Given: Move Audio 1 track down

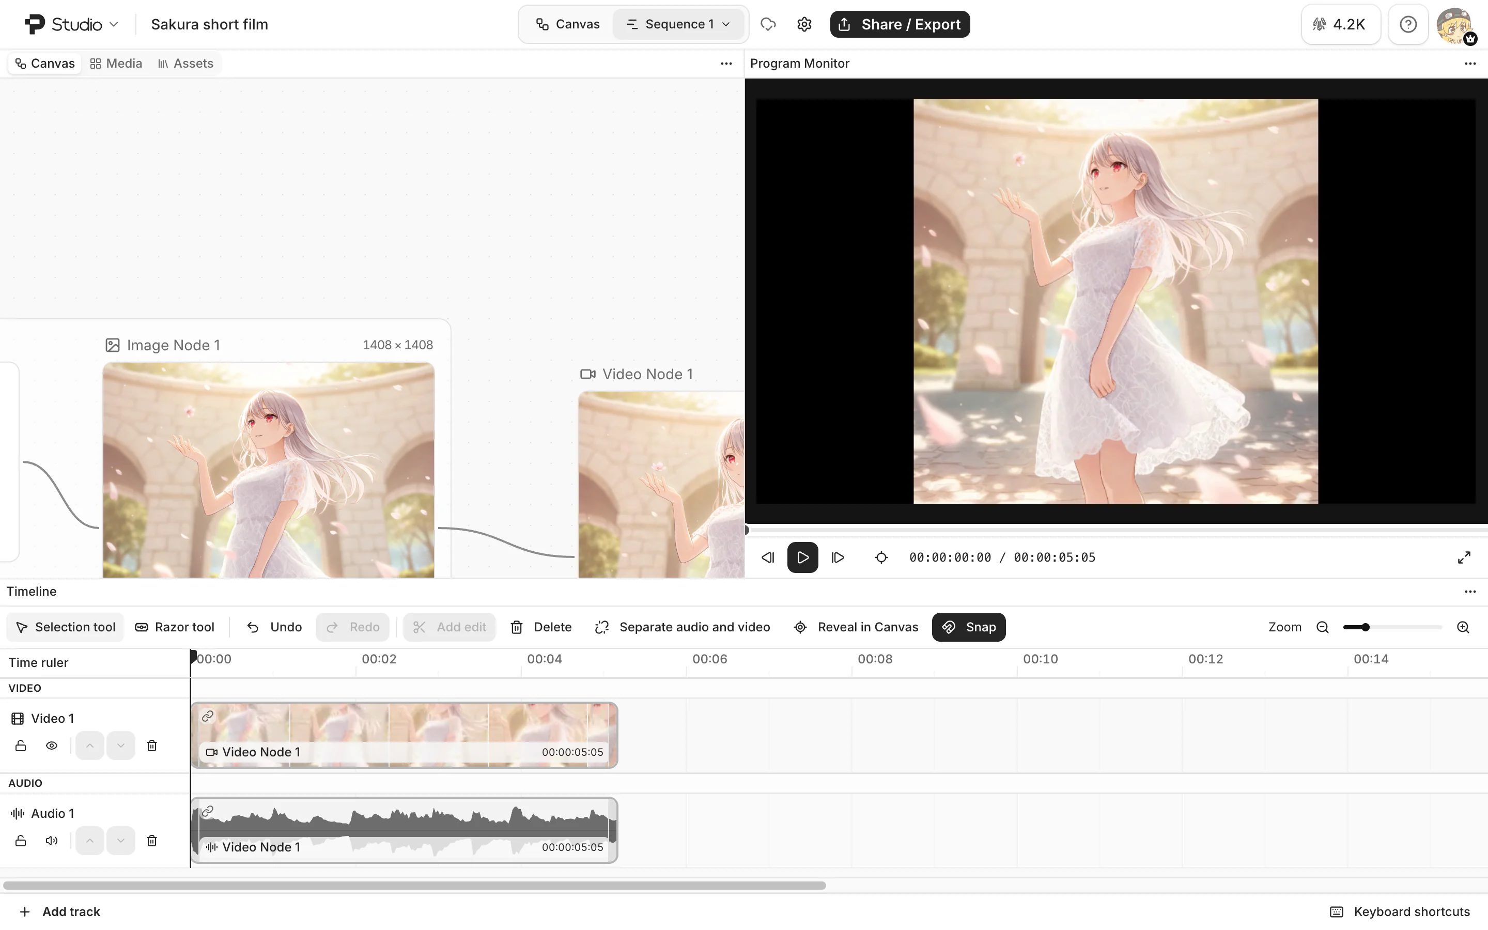Looking at the screenshot, I should point(120,840).
